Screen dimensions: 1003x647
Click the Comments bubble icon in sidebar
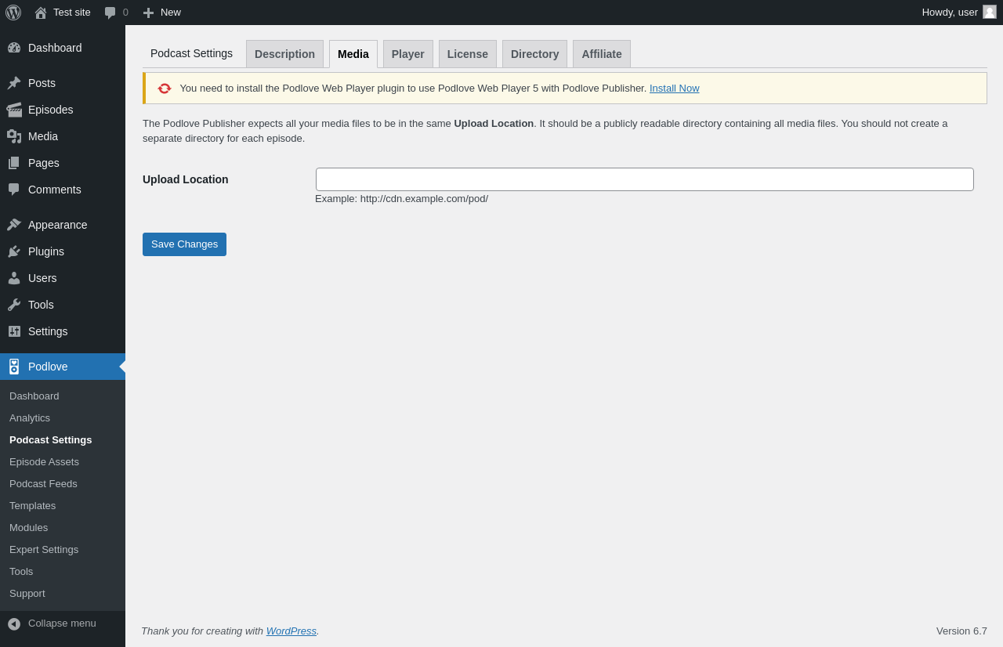[x=14, y=190]
